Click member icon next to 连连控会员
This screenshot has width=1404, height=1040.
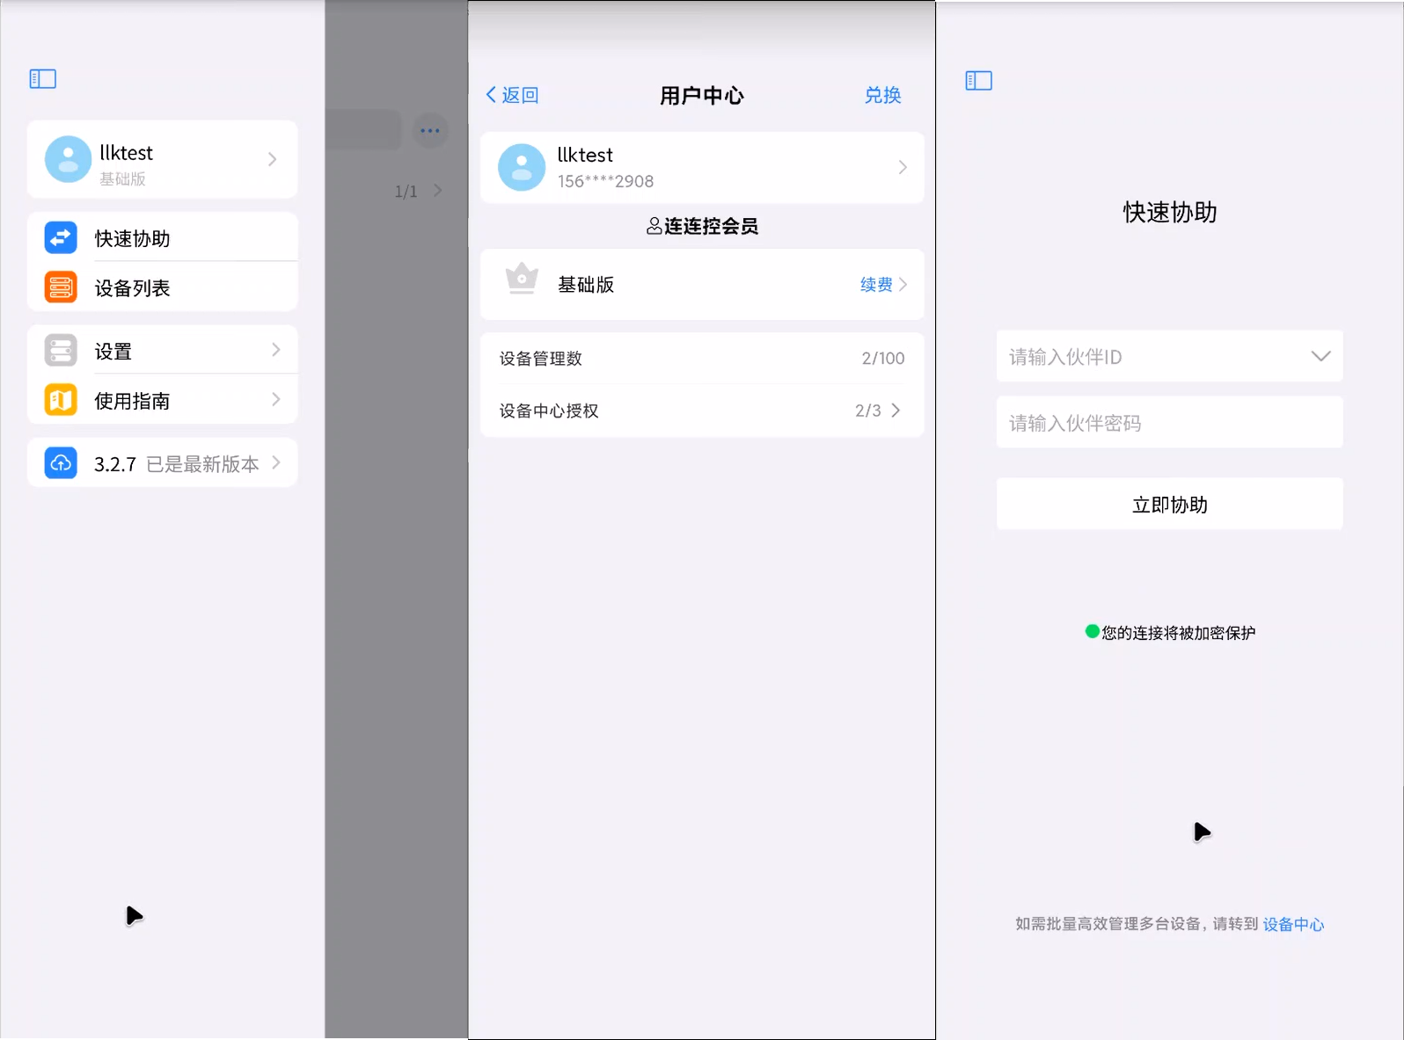pos(654,226)
